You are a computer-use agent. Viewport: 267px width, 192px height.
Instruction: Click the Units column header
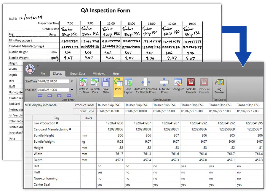(x=88, y=118)
